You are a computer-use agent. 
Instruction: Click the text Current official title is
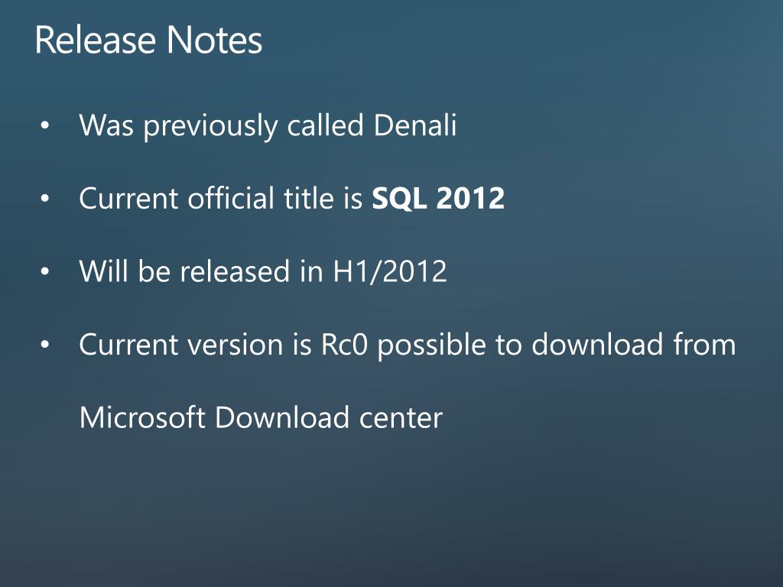[221, 198]
